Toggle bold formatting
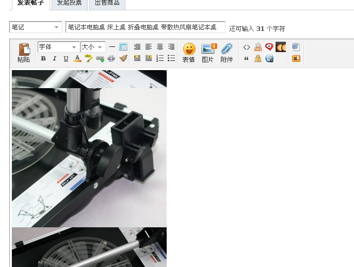 click(43, 59)
